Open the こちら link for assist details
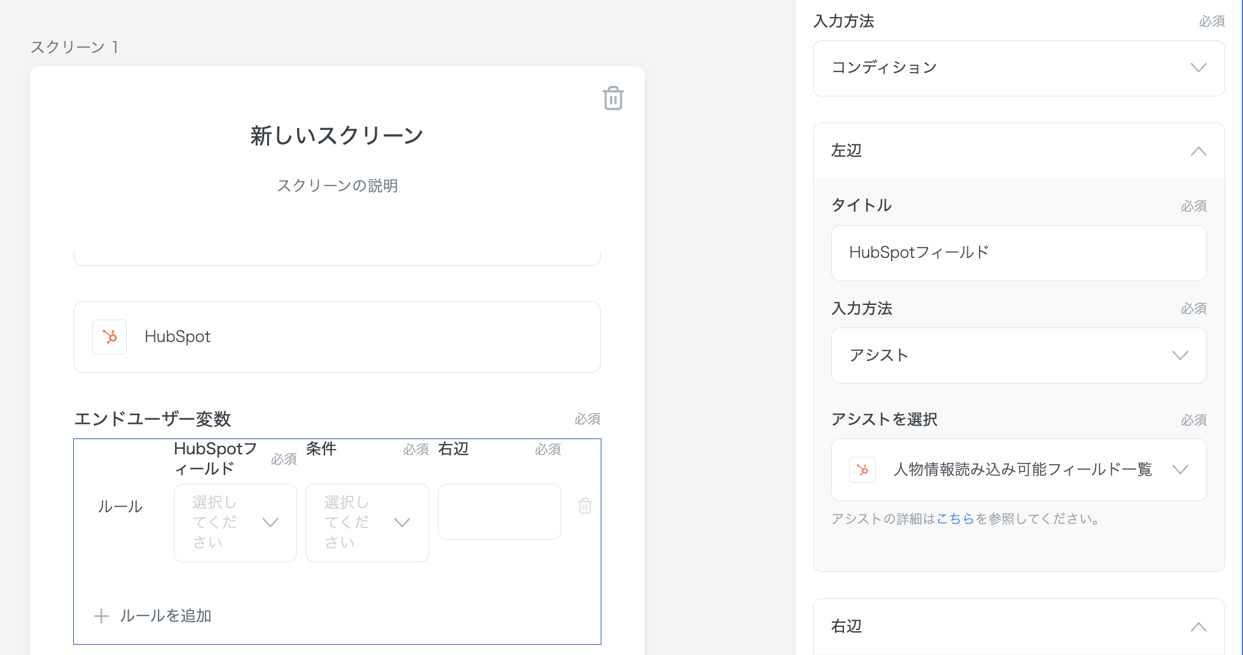The image size is (1243, 655). pos(955,519)
